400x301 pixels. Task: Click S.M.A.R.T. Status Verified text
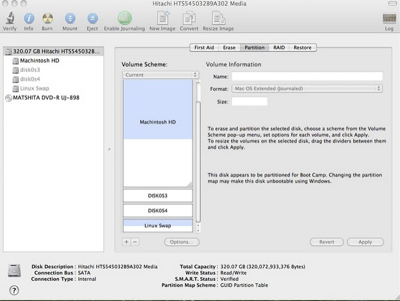(x=229, y=279)
